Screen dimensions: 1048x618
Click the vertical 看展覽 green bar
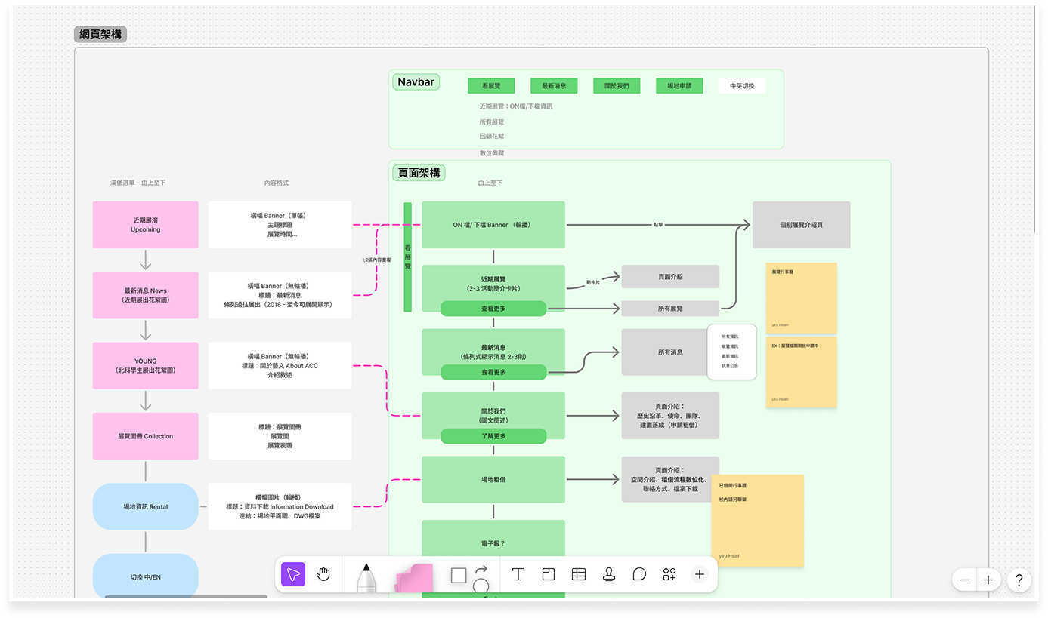(408, 257)
